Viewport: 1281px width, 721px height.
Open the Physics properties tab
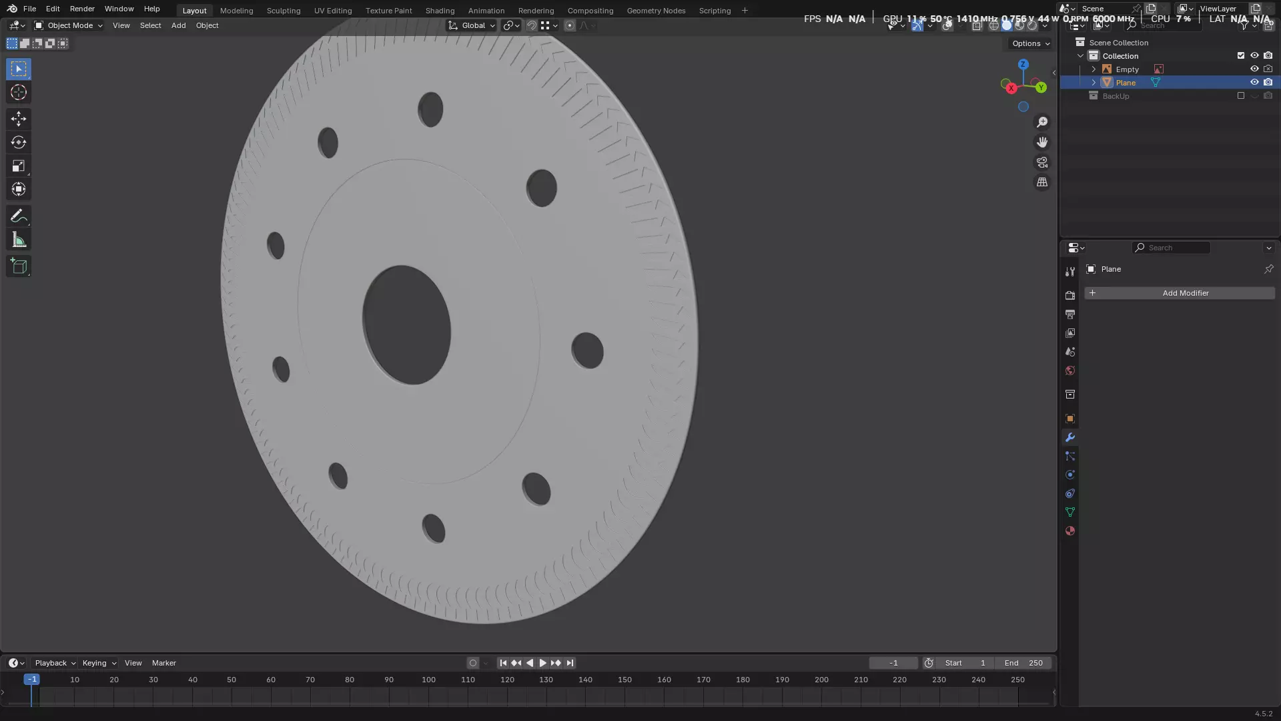(1070, 475)
